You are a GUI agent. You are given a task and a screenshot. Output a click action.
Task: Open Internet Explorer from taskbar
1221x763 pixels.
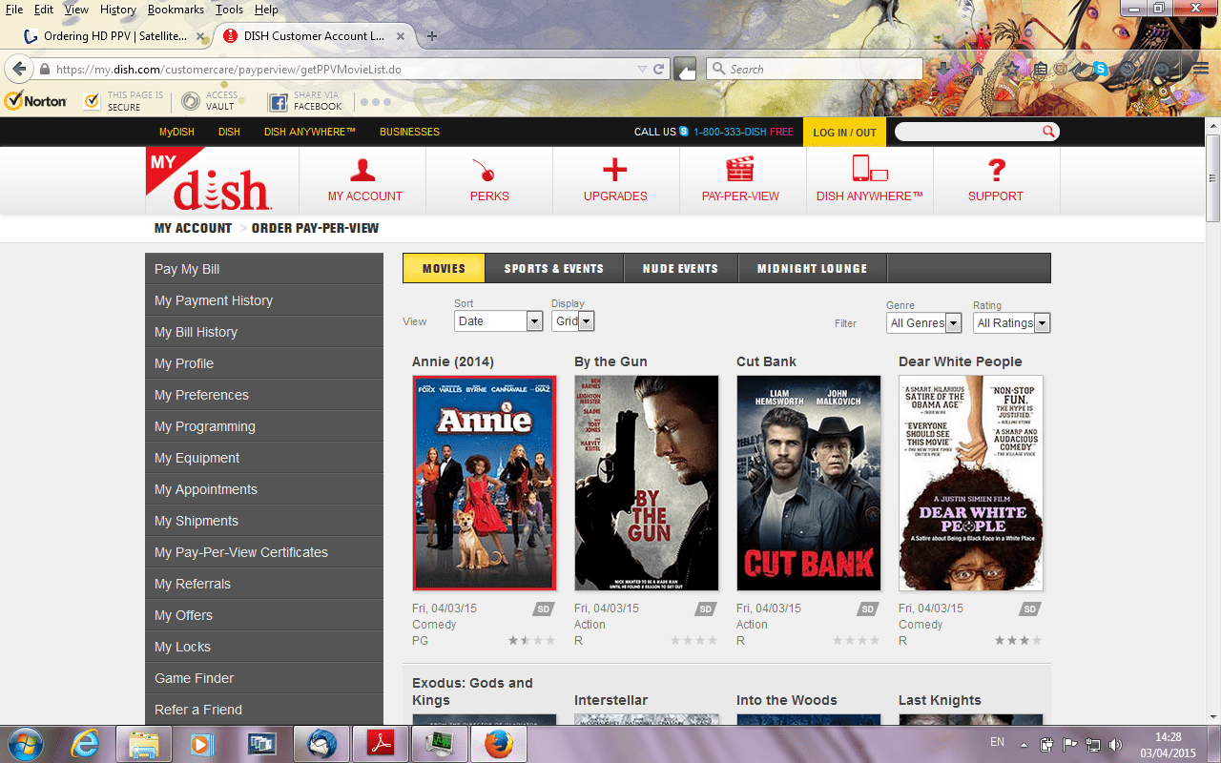pyautogui.click(x=86, y=743)
